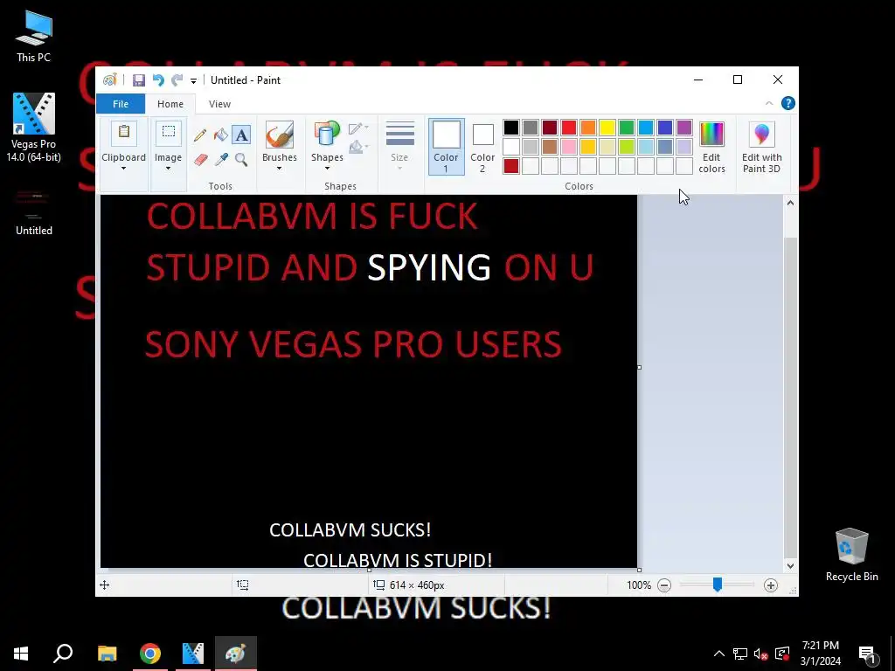The image size is (895, 671).
Task: Expand the Brushes dropdown arrow
Action: point(279,169)
